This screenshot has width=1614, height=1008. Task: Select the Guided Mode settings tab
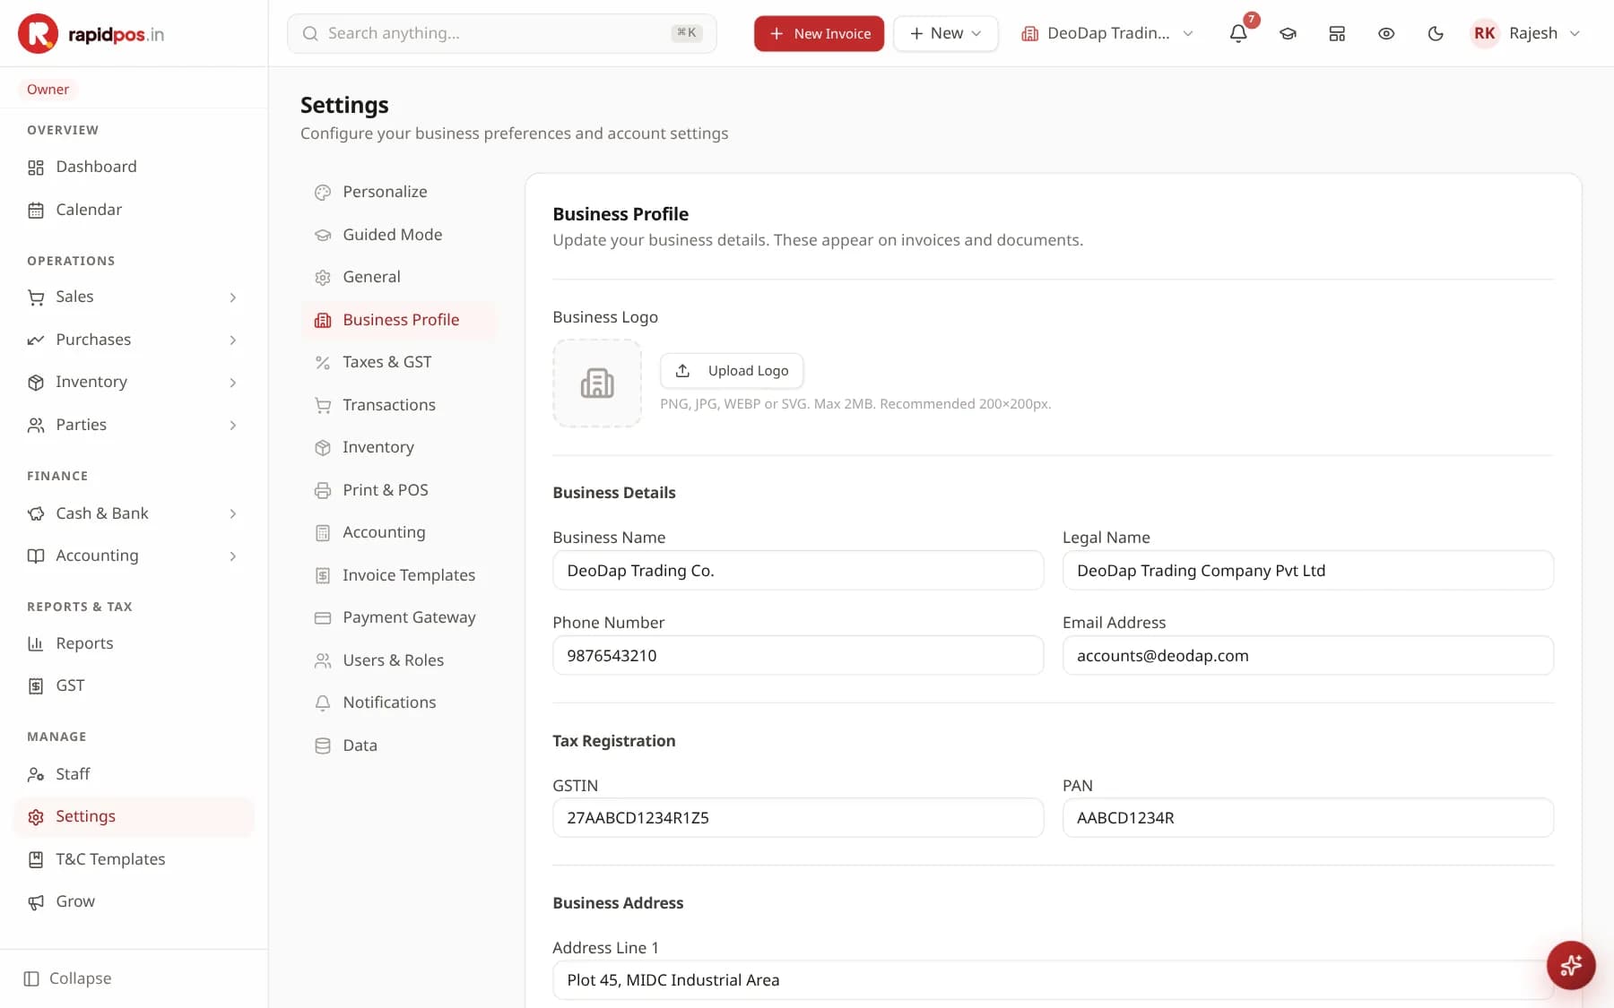point(398,235)
